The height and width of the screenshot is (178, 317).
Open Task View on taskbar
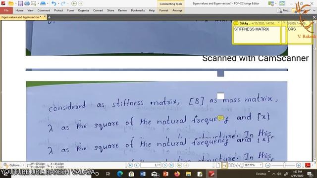click(108, 174)
